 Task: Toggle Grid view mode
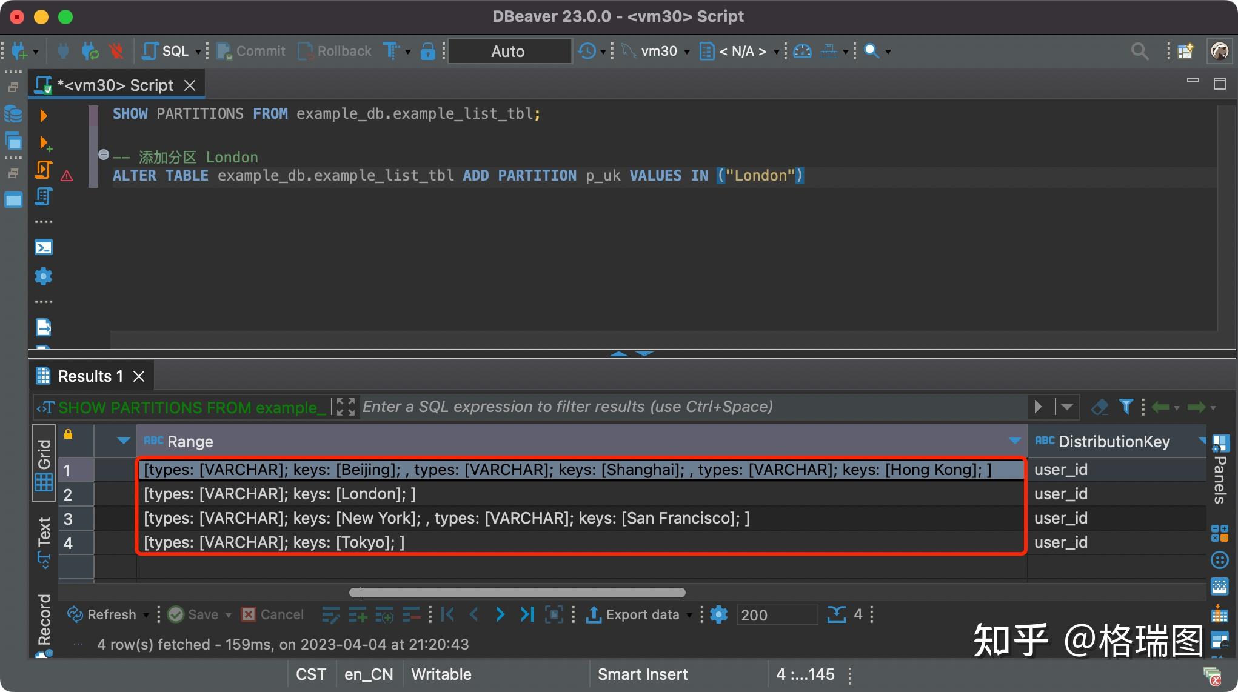[x=44, y=464]
